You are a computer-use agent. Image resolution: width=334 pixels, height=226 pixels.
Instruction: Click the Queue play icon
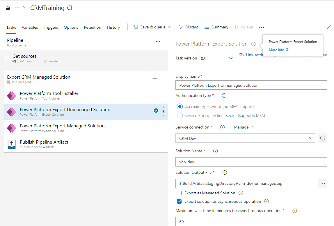237,27
